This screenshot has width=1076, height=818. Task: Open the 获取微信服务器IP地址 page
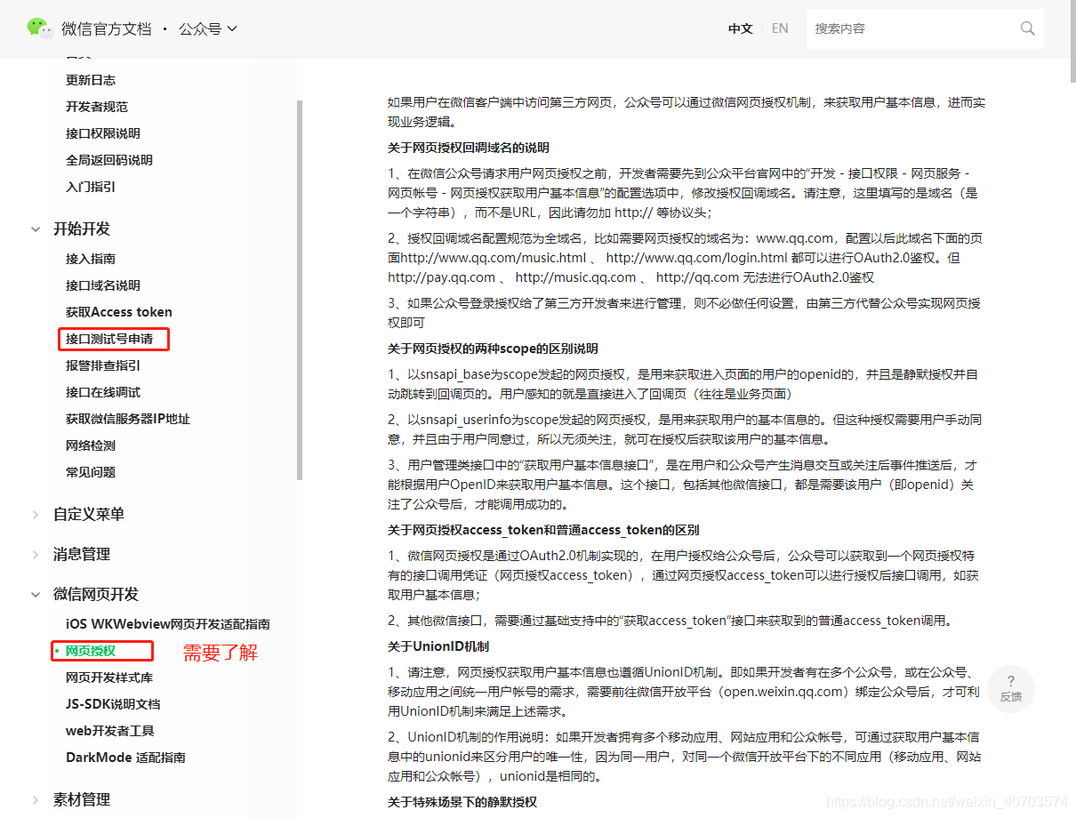click(x=128, y=419)
